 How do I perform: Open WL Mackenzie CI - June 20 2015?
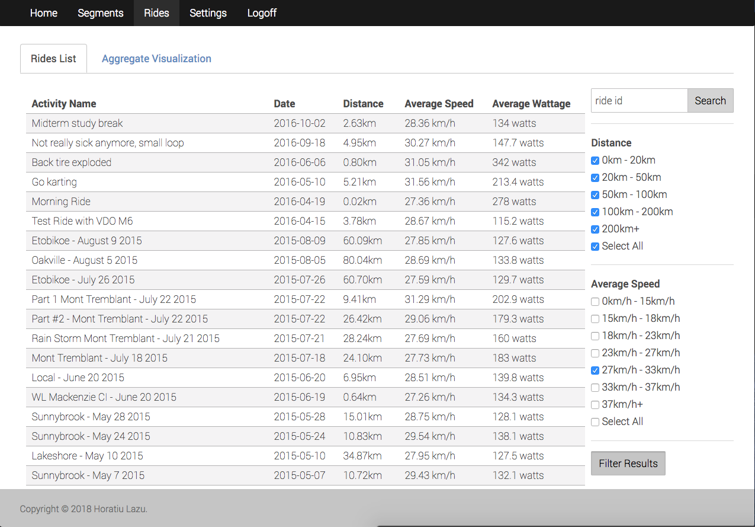(306, 397)
